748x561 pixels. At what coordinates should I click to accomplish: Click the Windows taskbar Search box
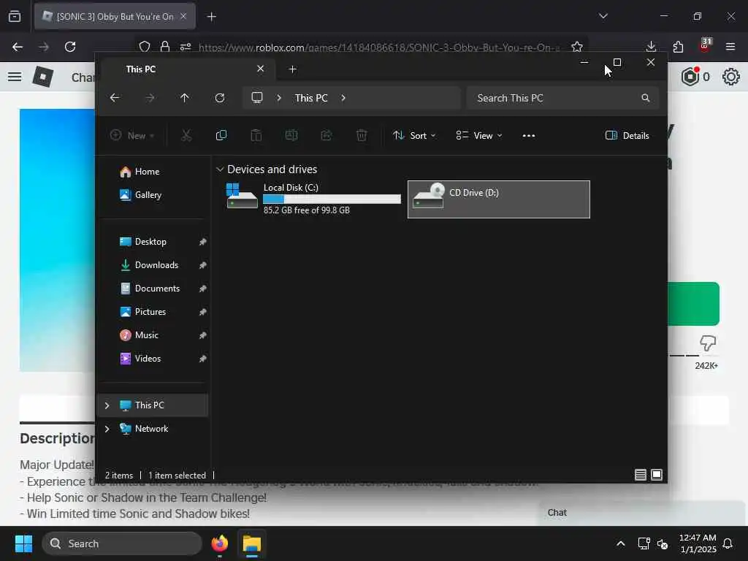(122, 543)
